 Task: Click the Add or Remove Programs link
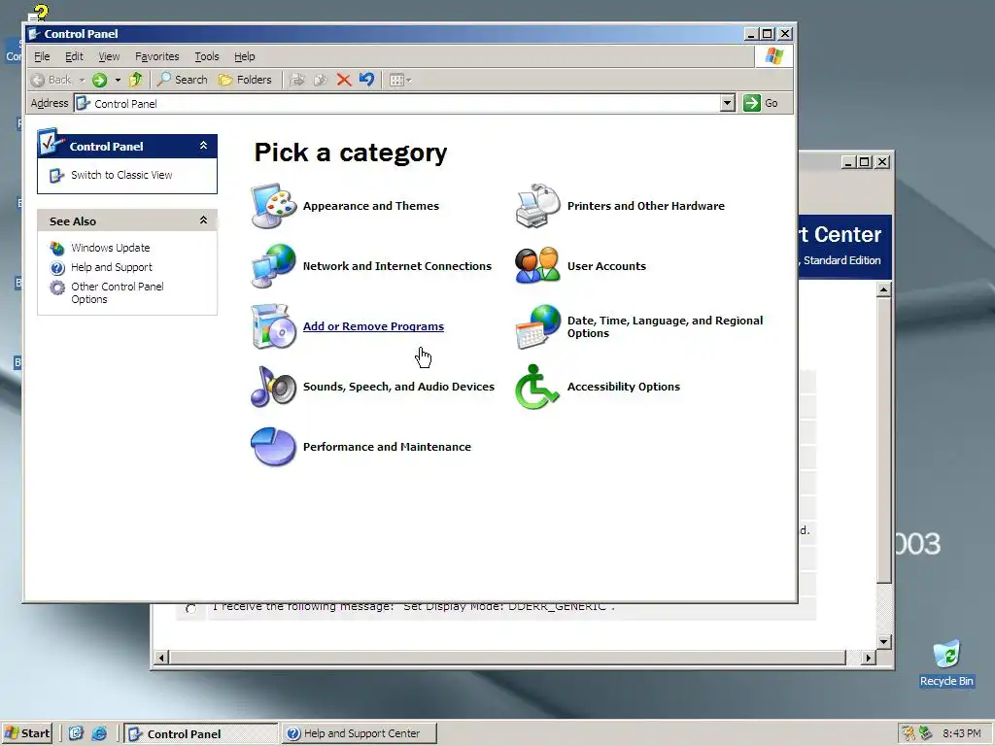tap(373, 326)
